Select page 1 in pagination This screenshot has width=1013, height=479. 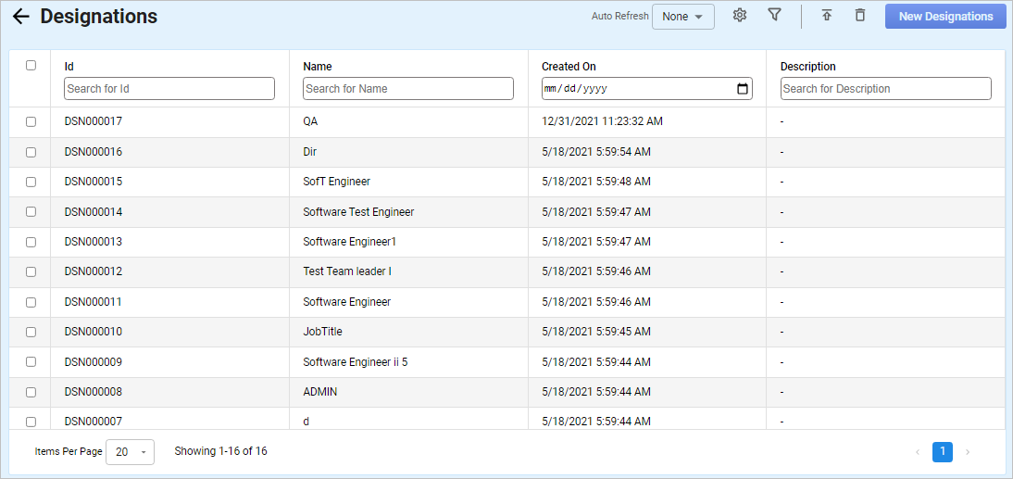[943, 452]
